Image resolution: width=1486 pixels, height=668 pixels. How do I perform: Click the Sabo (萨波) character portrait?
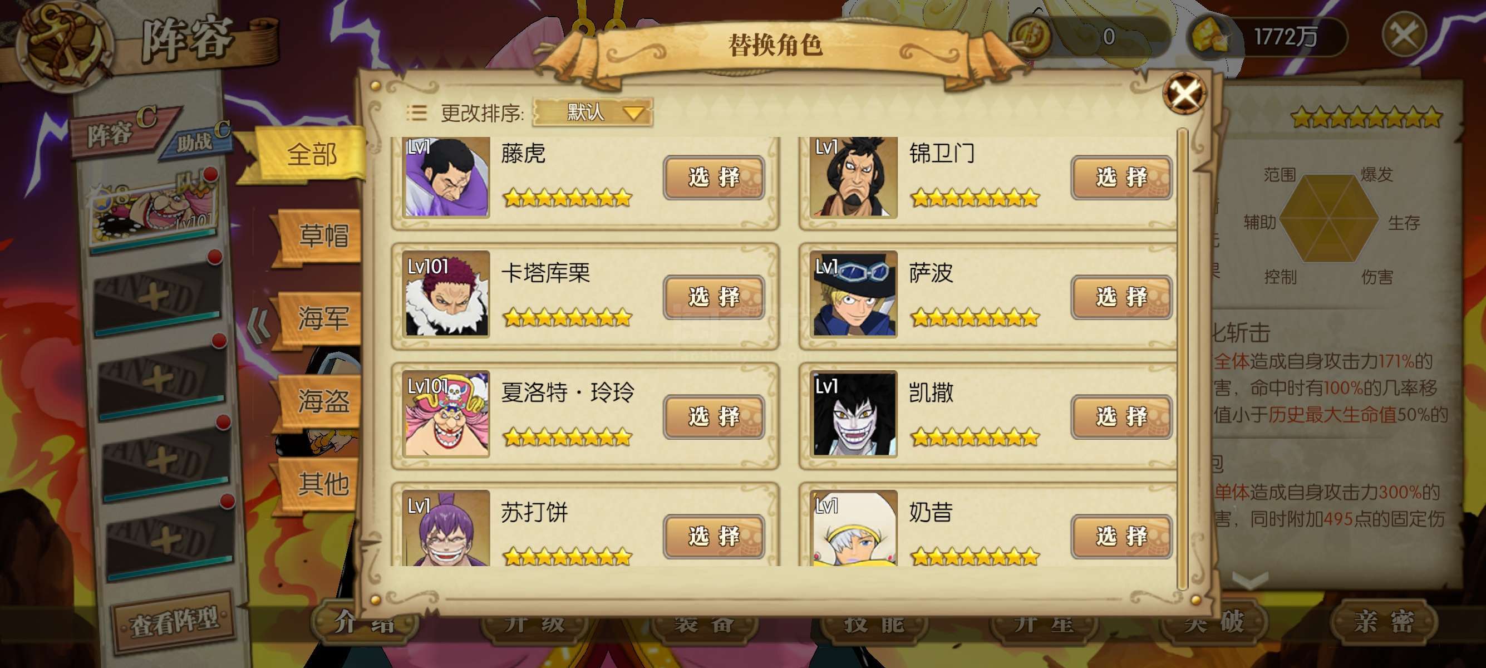(854, 293)
